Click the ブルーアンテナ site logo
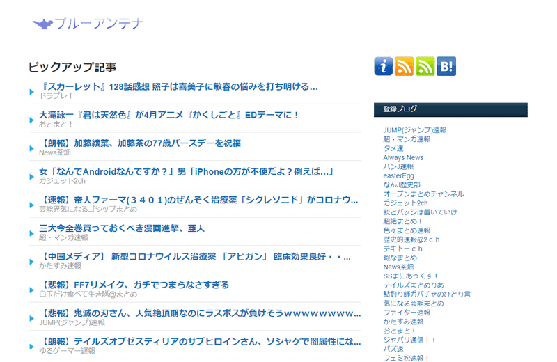Screen dimensions: 557x362 tap(88, 24)
